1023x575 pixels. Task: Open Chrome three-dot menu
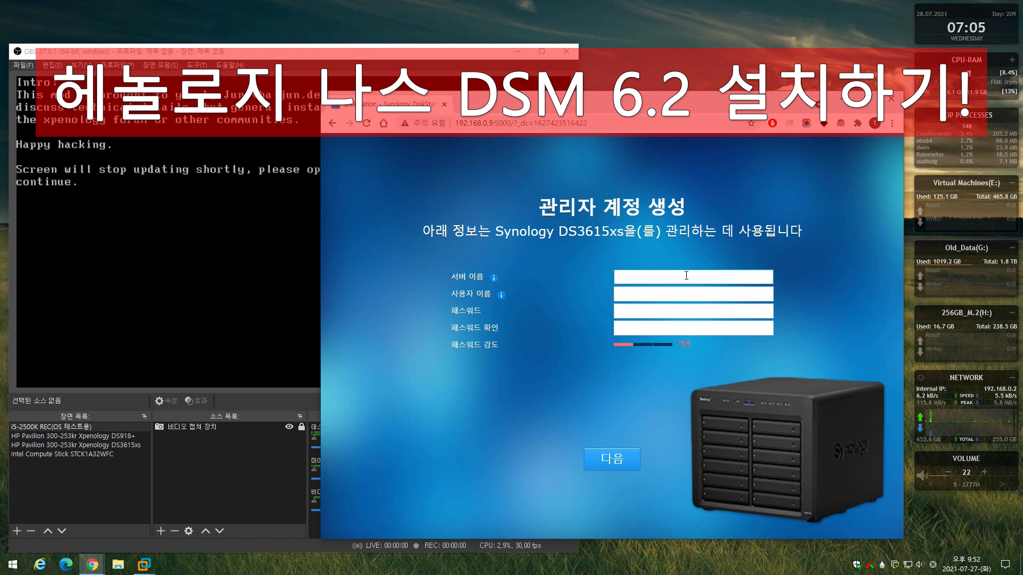[892, 123]
